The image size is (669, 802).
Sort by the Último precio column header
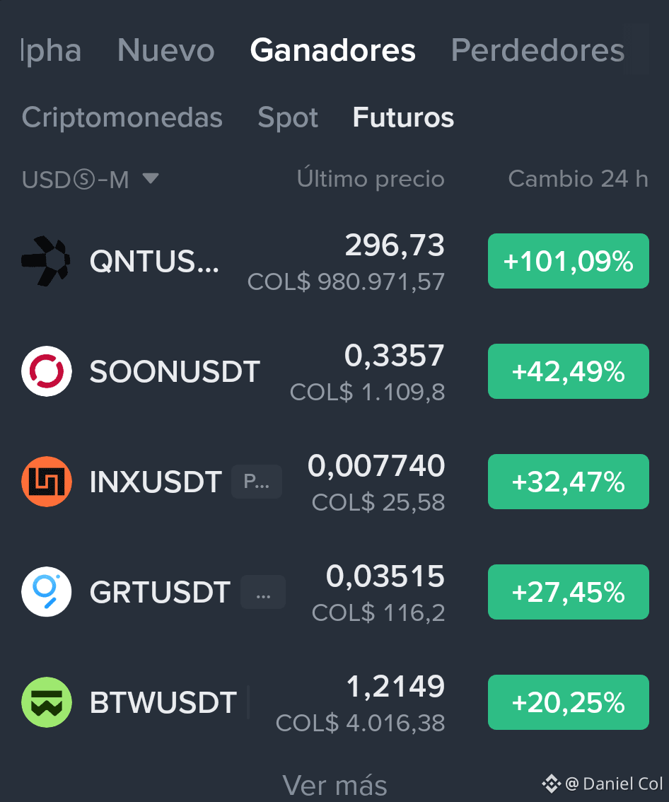pos(371,179)
